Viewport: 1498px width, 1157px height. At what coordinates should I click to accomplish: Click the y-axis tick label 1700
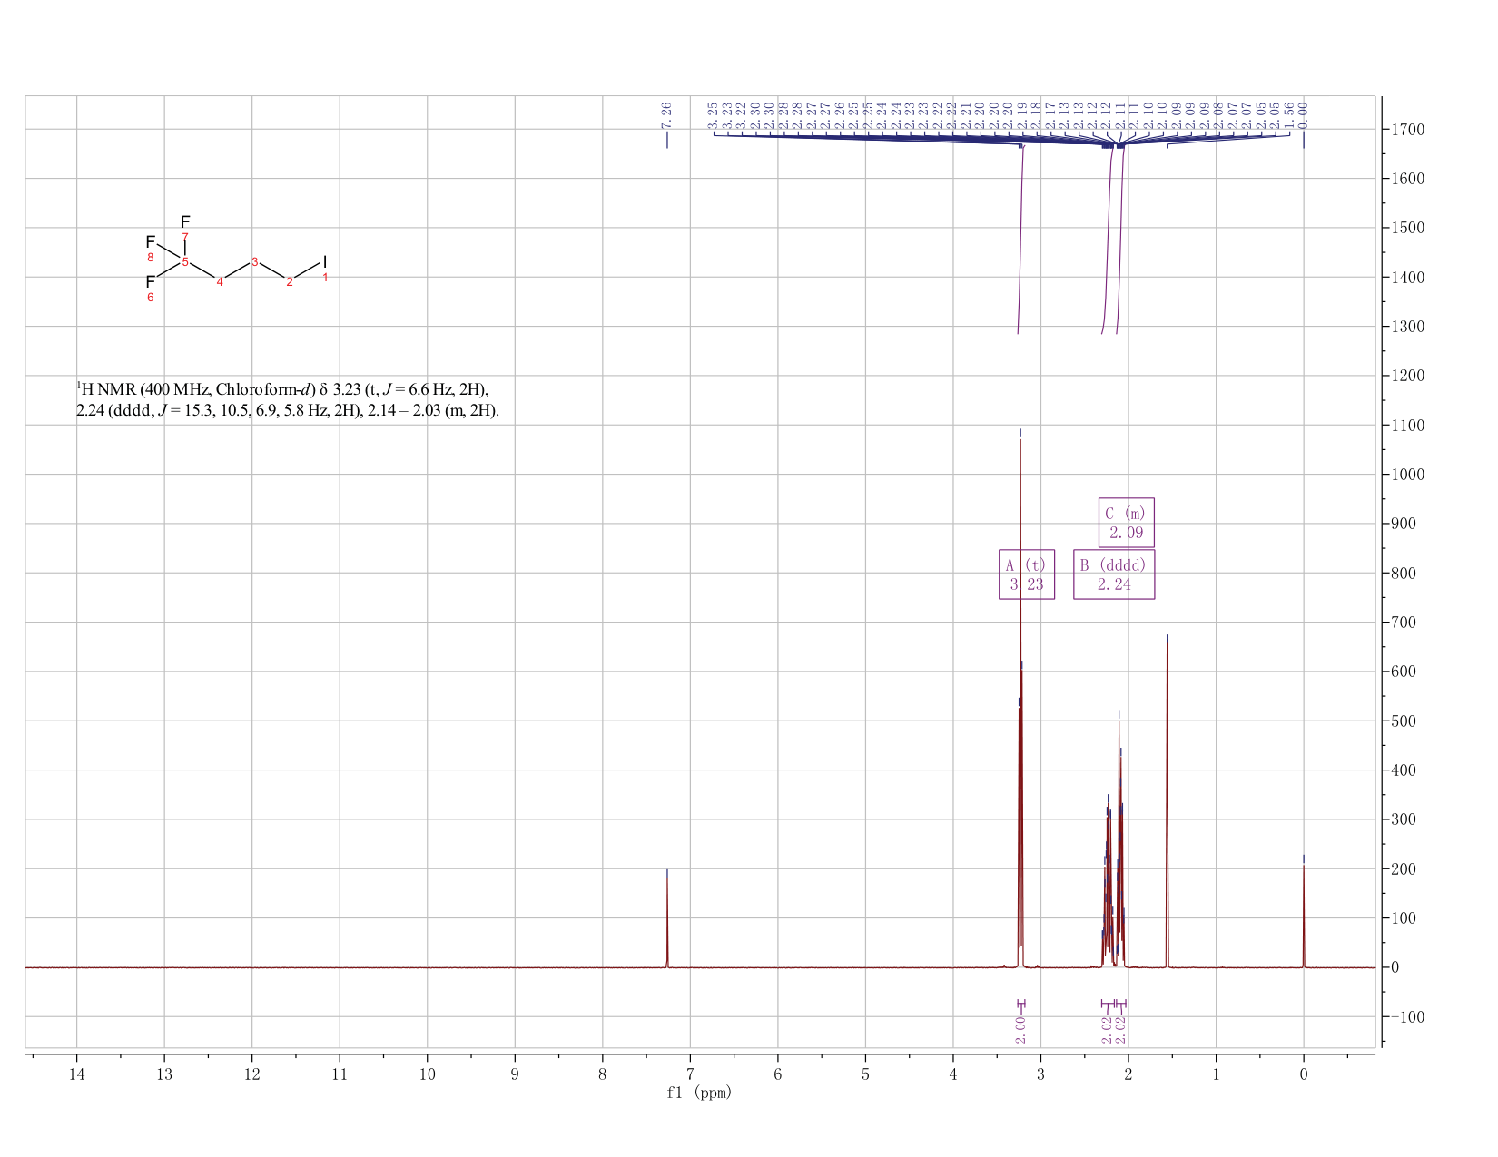(x=1407, y=130)
